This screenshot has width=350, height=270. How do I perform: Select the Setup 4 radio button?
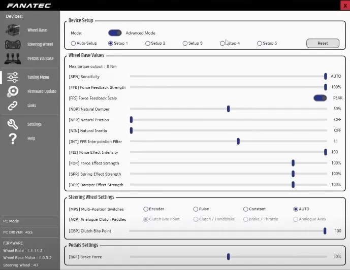coord(222,43)
